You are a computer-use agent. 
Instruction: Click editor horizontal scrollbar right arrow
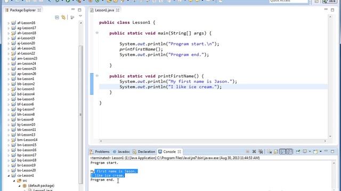pyautogui.click(x=325, y=141)
